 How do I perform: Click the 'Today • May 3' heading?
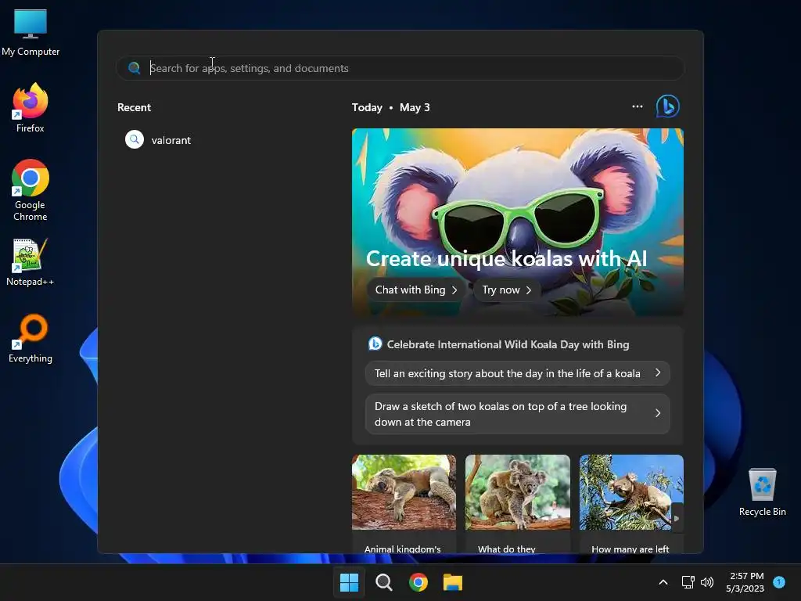tap(391, 107)
